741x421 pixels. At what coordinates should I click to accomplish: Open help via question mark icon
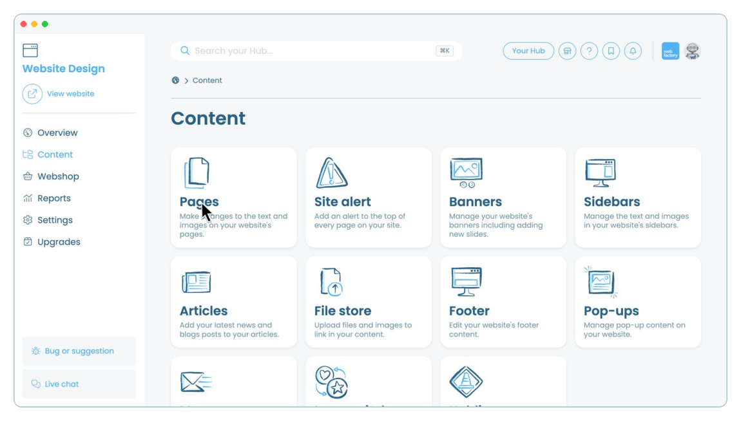590,51
